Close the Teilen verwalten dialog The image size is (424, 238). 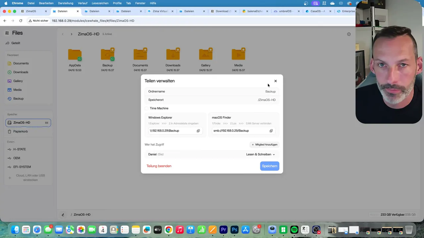tap(275, 81)
